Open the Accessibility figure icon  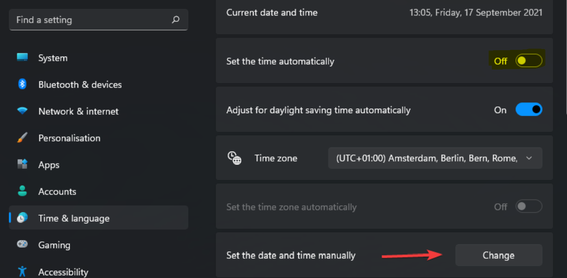pyautogui.click(x=22, y=271)
